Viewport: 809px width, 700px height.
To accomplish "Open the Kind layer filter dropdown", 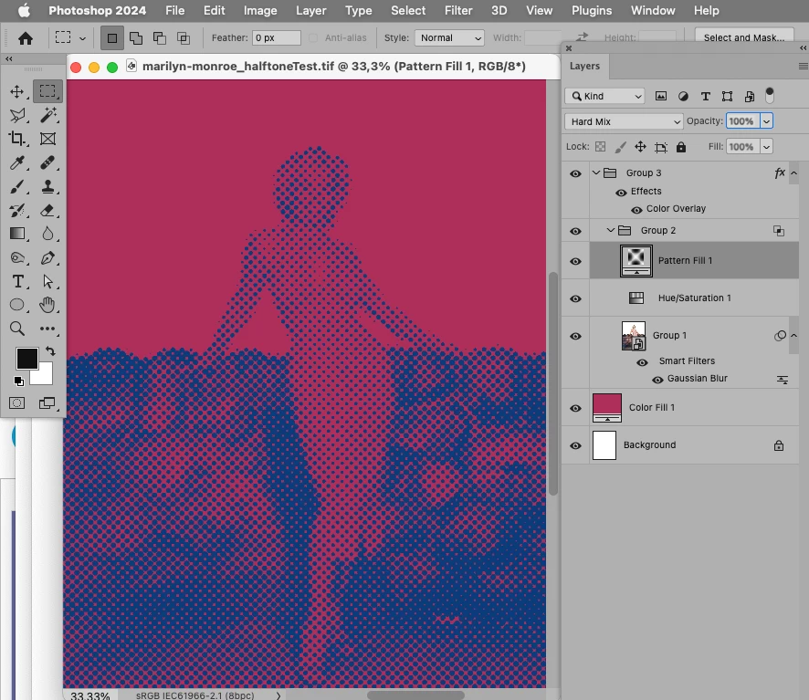I will coord(604,96).
